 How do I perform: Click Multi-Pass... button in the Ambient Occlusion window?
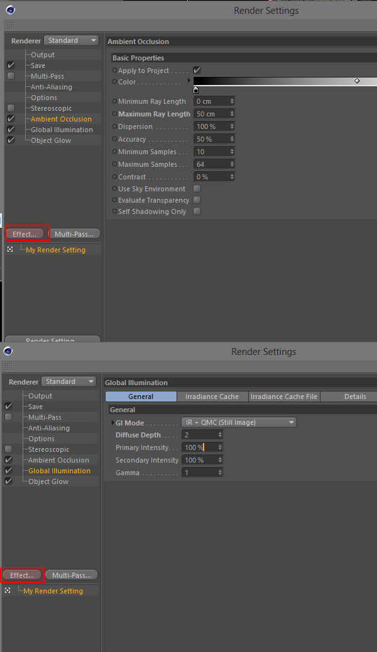74,234
